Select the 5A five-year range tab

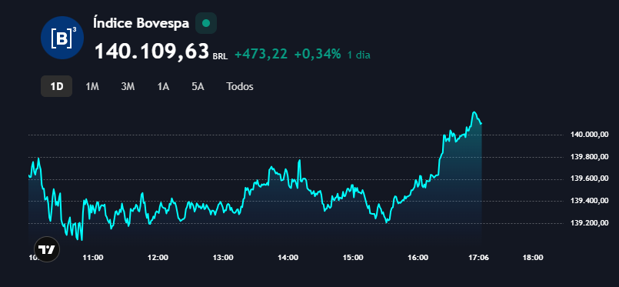[198, 86]
